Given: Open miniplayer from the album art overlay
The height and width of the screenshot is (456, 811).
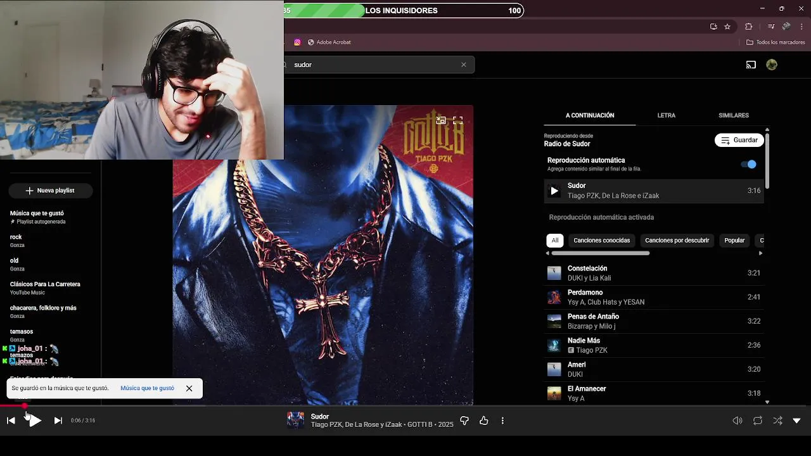Looking at the screenshot, I should [441, 120].
